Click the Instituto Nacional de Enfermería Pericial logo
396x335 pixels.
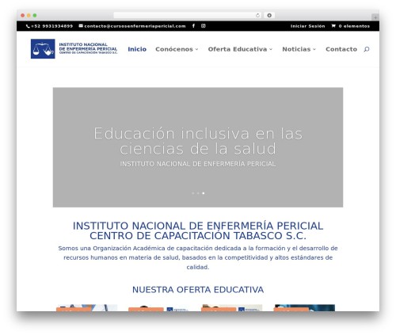(x=74, y=49)
